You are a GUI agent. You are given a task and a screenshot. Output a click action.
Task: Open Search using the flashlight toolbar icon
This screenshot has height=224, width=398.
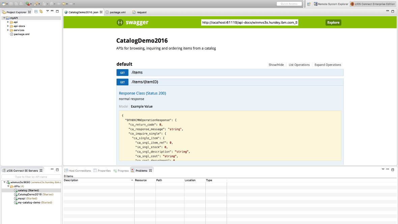[35, 3]
